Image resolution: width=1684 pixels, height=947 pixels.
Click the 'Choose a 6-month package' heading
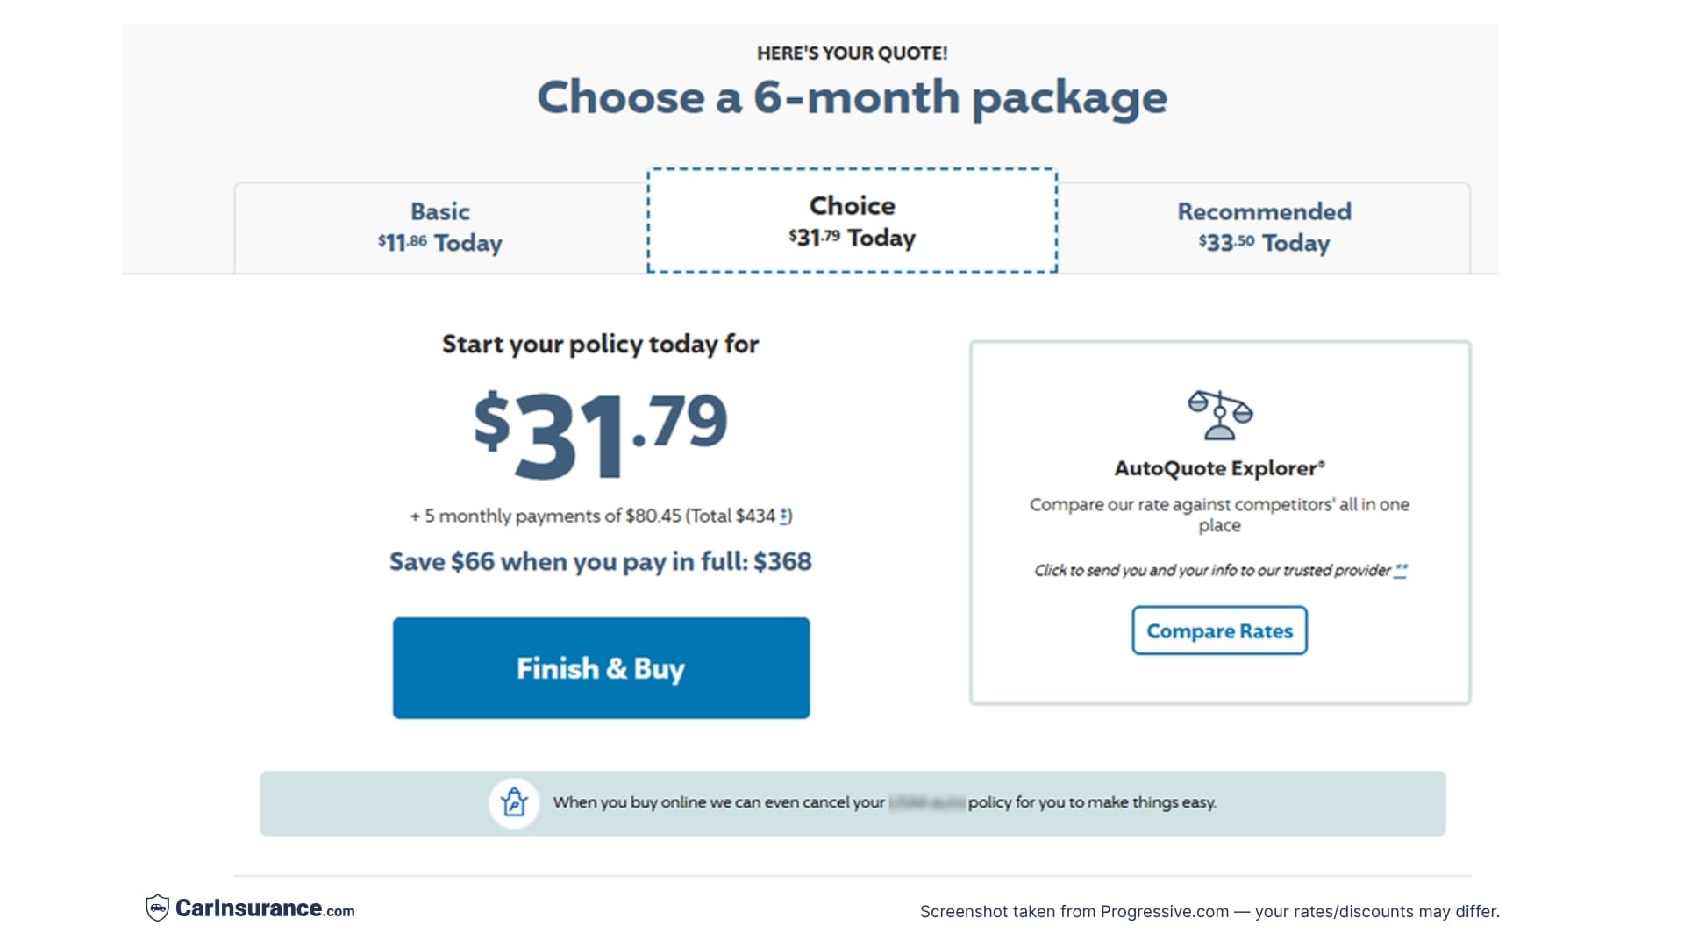click(852, 97)
